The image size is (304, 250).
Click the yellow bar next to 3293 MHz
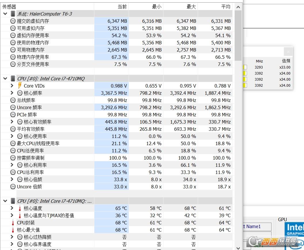point(245,67)
